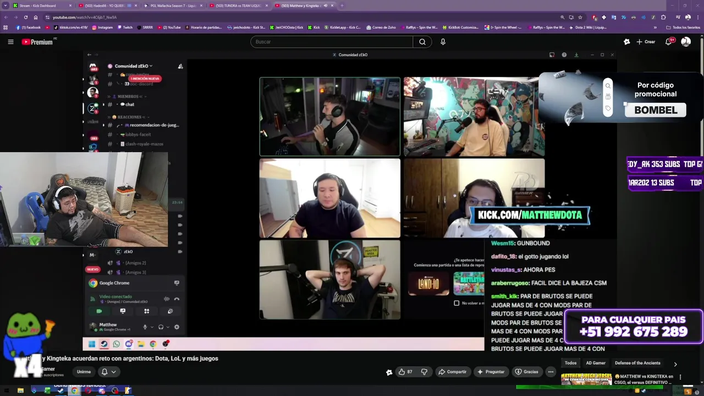This screenshot has width=704, height=396.
Task: Toggle Discord screen share button
Action: [123, 311]
